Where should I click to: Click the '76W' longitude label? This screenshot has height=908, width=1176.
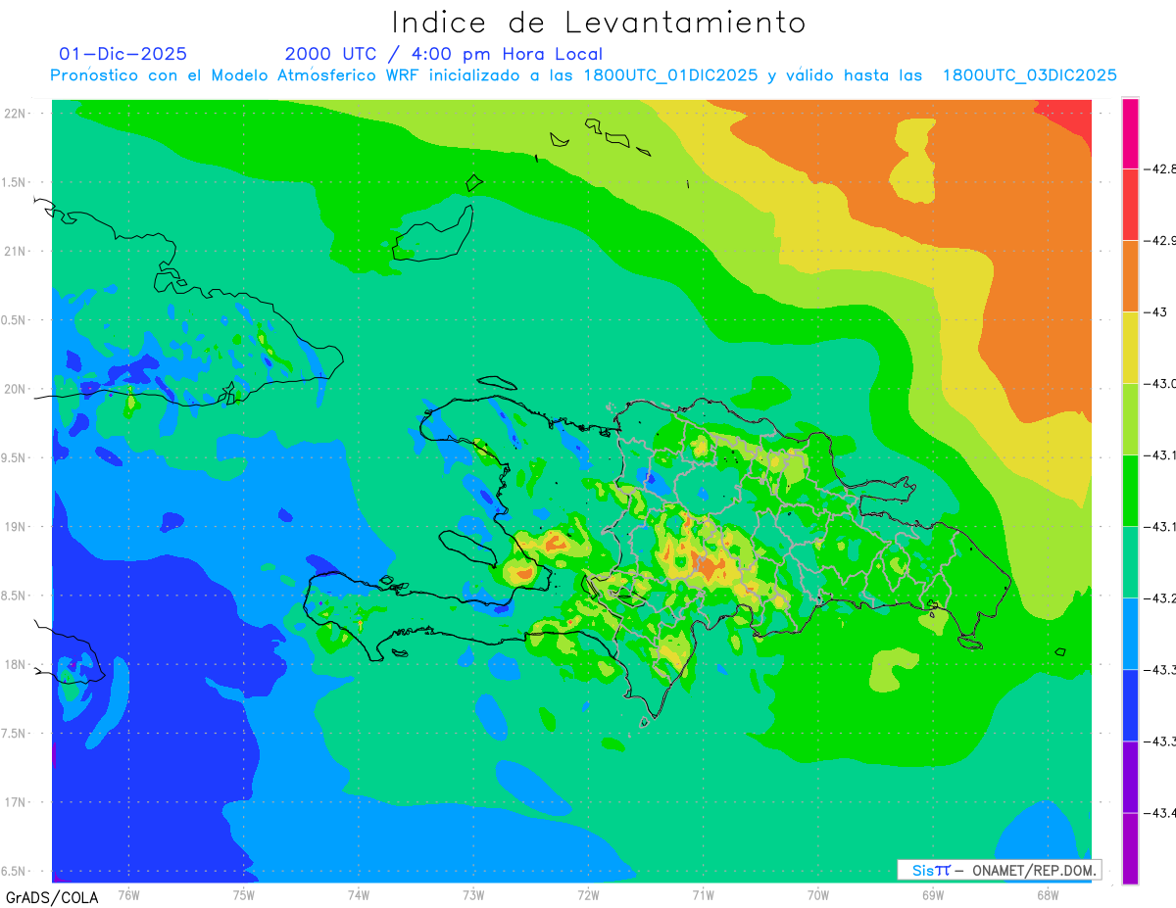pos(128,894)
